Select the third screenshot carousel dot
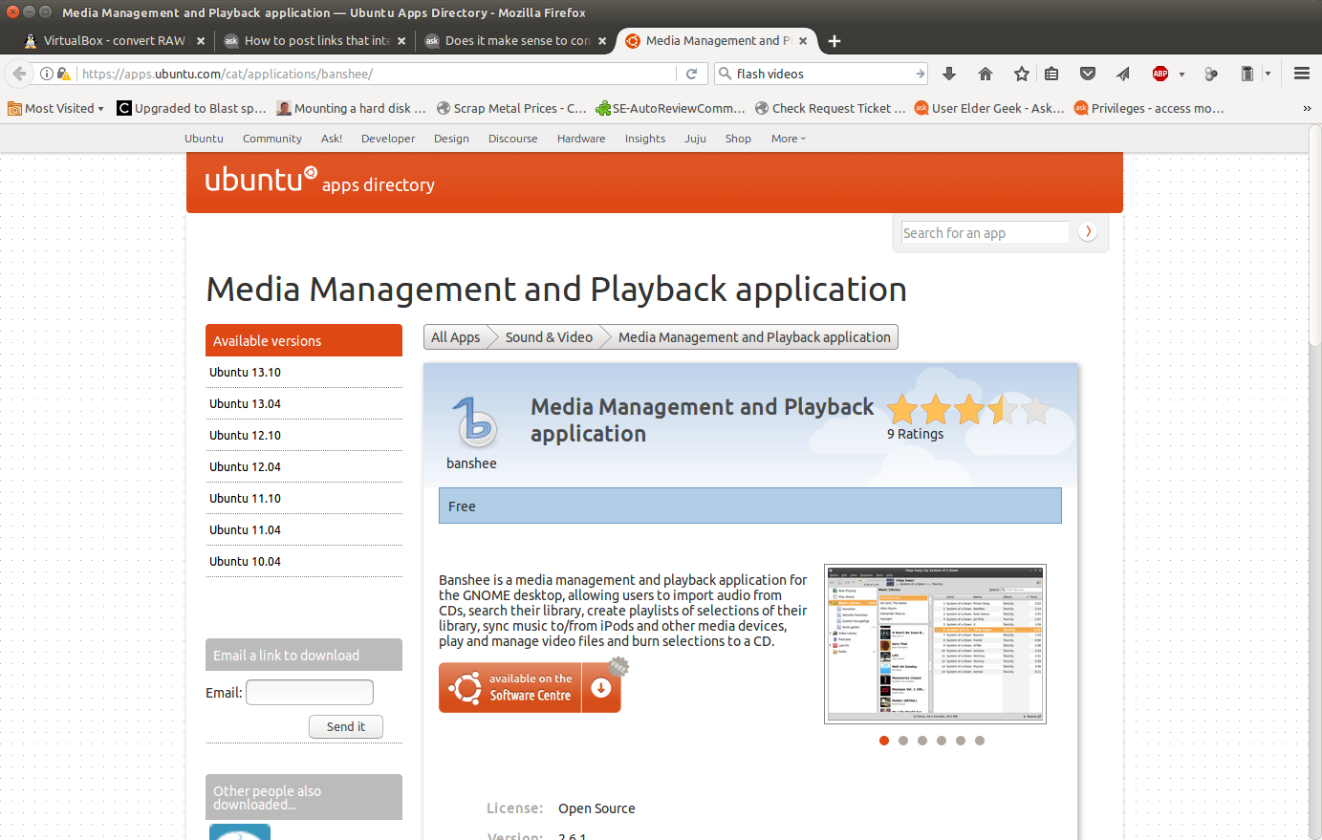The width and height of the screenshot is (1322, 840). click(x=922, y=741)
